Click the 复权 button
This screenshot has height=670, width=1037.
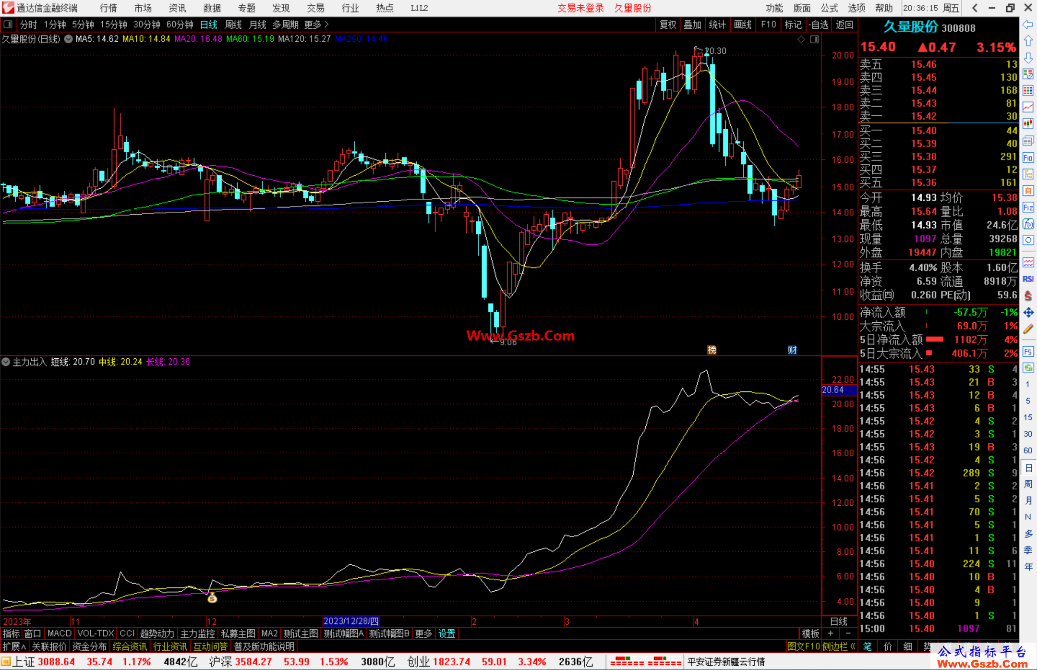pyautogui.click(x=668, y=24)
